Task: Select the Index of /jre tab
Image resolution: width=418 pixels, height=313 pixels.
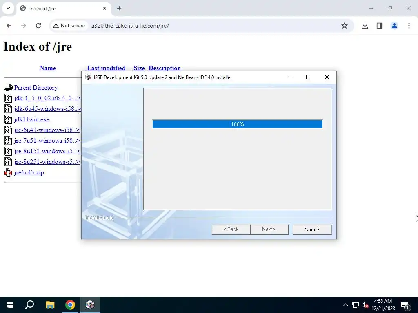Action: click(x=63, y=9)
